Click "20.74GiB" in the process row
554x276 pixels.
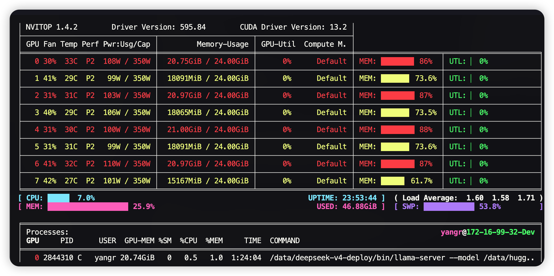click(x=137, y=258)
